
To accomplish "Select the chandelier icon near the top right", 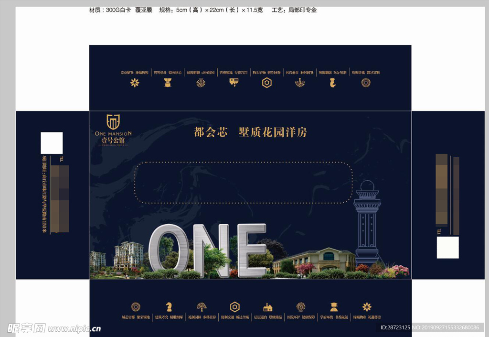I will pyautogui.click(x=300, y=82).
